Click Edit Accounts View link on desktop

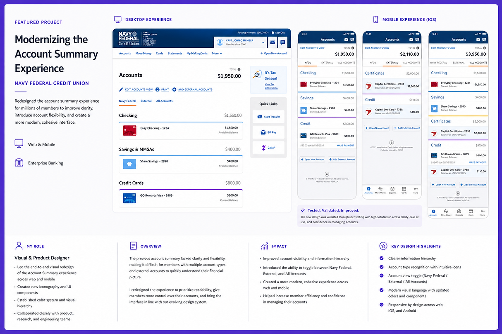(136, 89)
